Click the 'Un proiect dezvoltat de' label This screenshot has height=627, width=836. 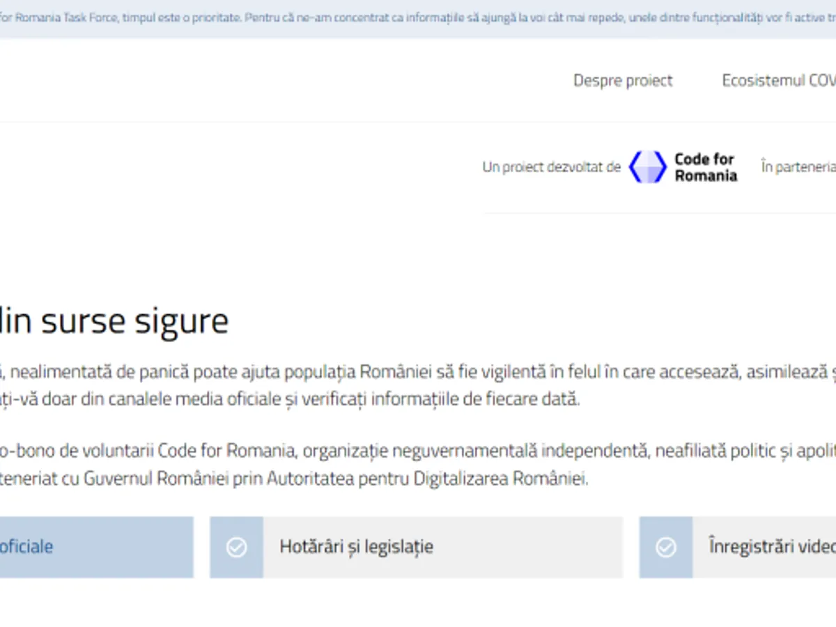551,167
